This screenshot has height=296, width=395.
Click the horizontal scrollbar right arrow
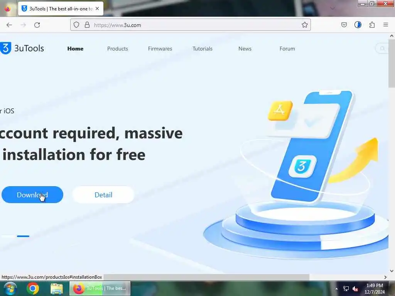point(385,277)
